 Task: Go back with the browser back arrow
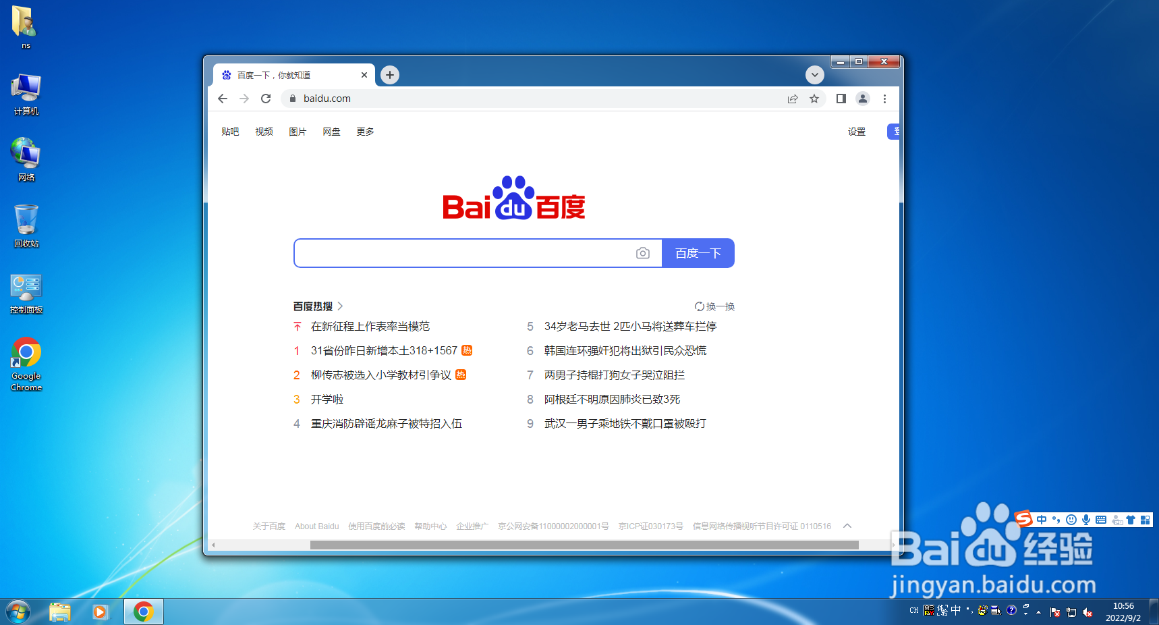pos(223,99)
